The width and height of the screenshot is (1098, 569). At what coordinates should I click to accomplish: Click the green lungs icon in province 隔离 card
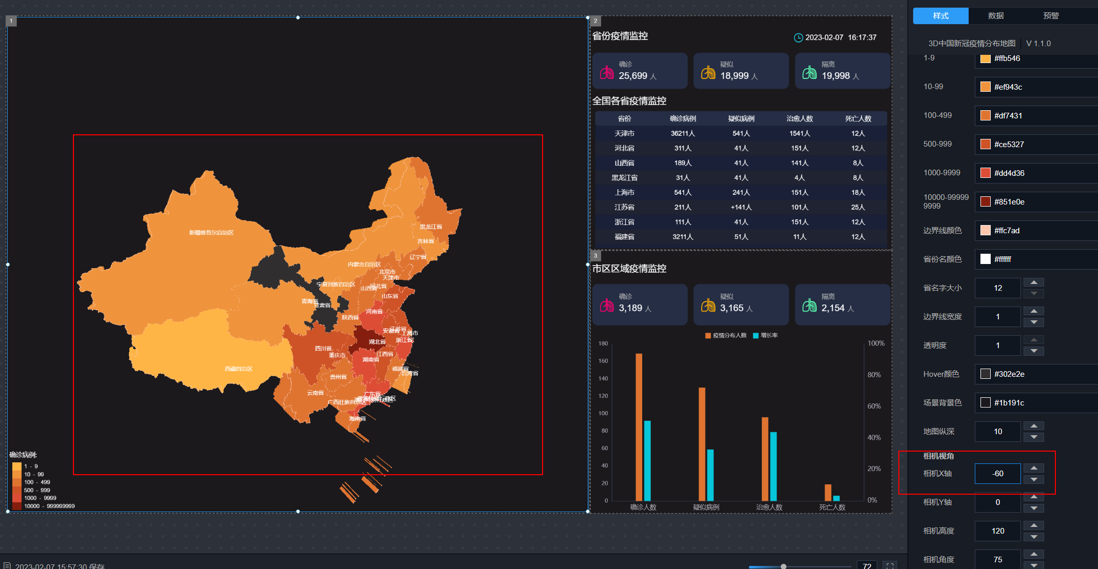(810, 72)
